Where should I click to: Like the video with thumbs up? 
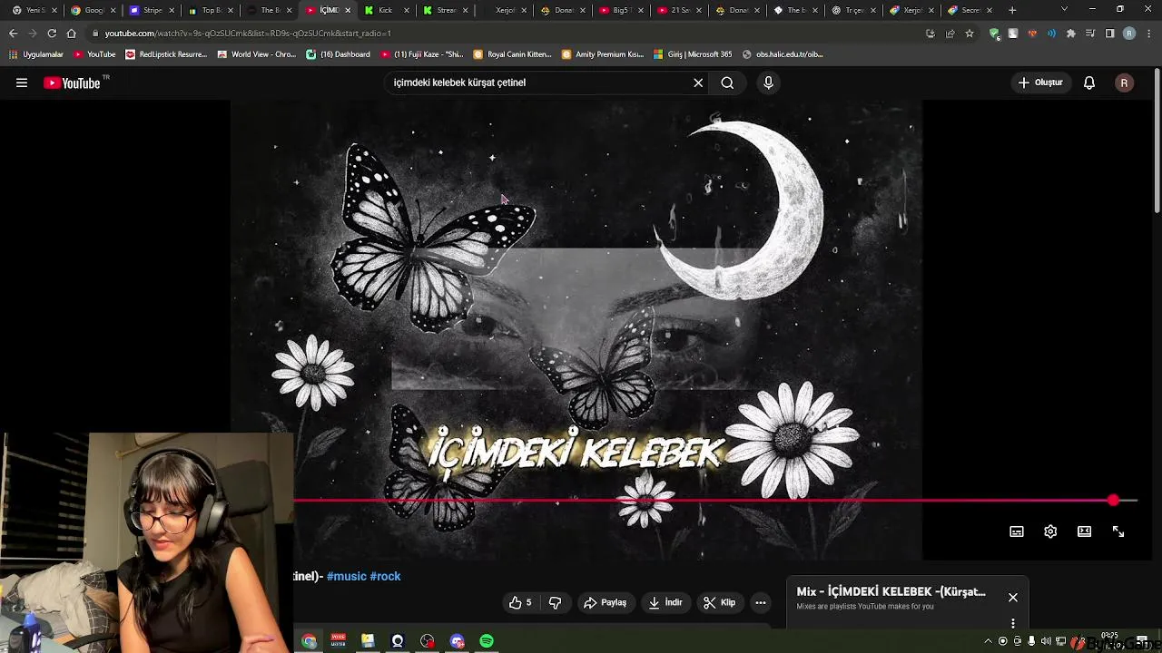(520, 602)
